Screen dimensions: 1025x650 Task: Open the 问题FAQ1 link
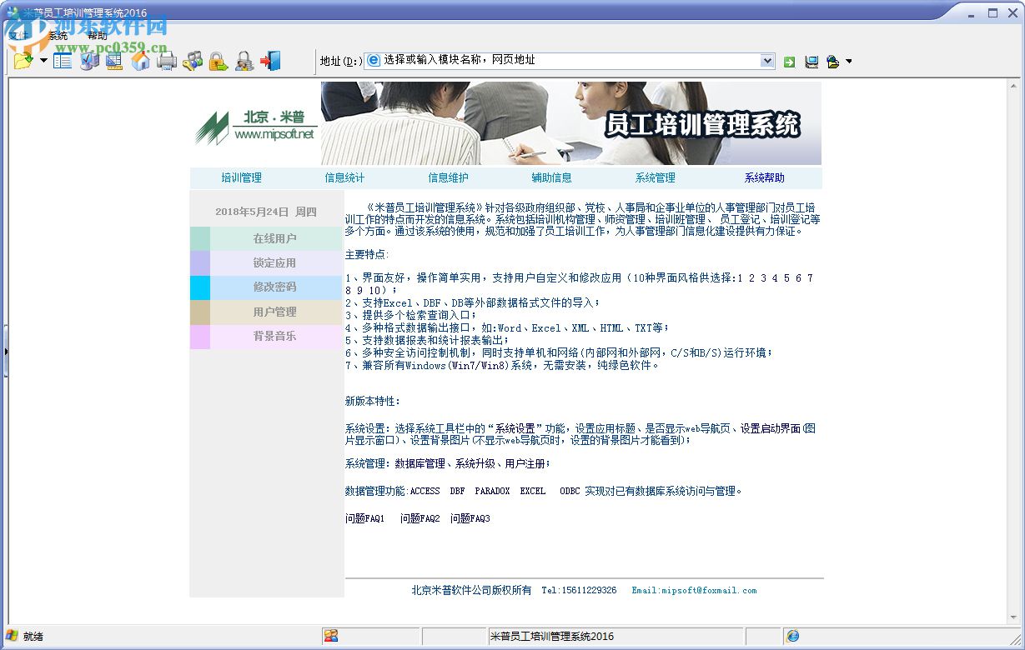tap(364, 517)
